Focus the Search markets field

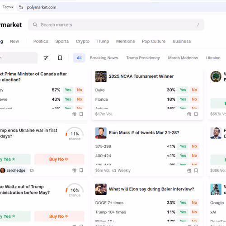pyautogui.click(x=116, y=25)
